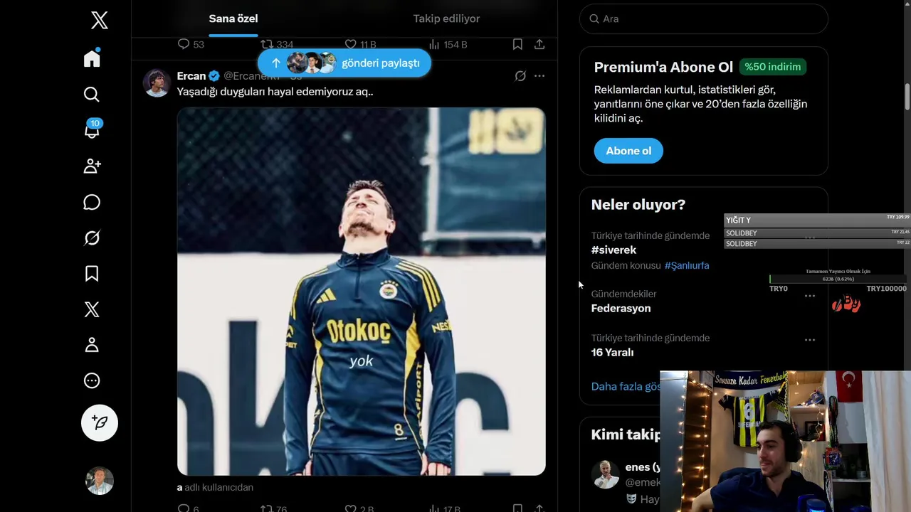Open #siverek trending topic
The height and width of the screenshot is (512, 911).
(614, 250)
